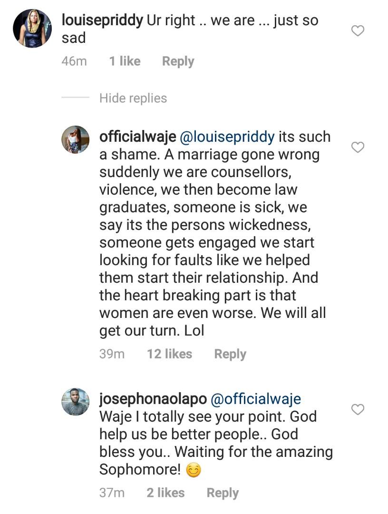This screenshot has height=514, width=388.
Task: Like louisepriddy's comment with the heart
Action: [357, 31]
